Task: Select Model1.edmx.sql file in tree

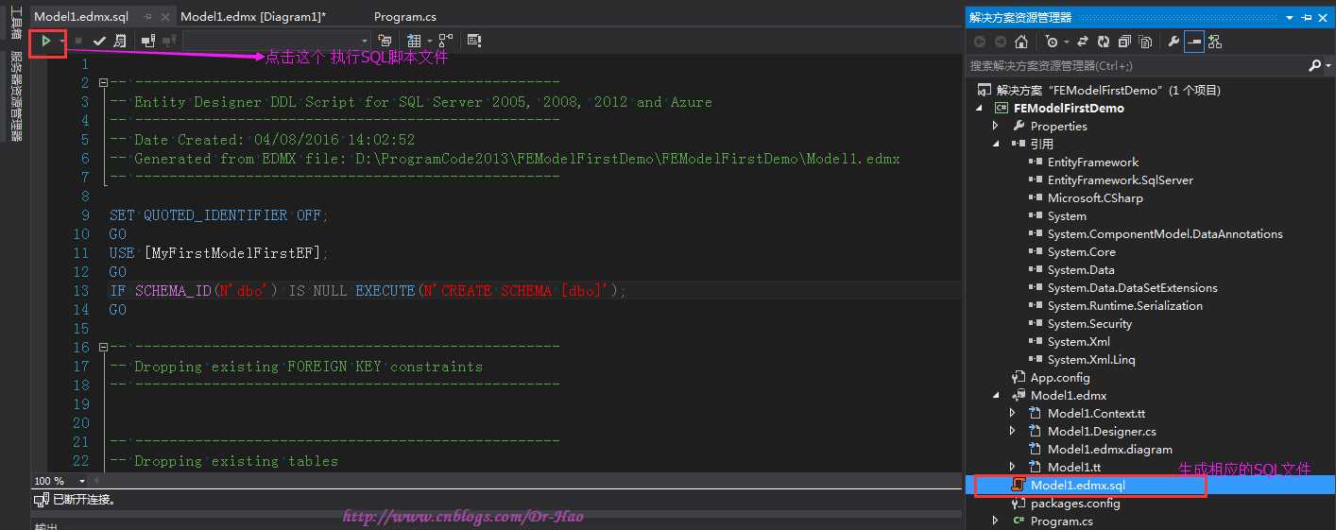Action: 1077,485
